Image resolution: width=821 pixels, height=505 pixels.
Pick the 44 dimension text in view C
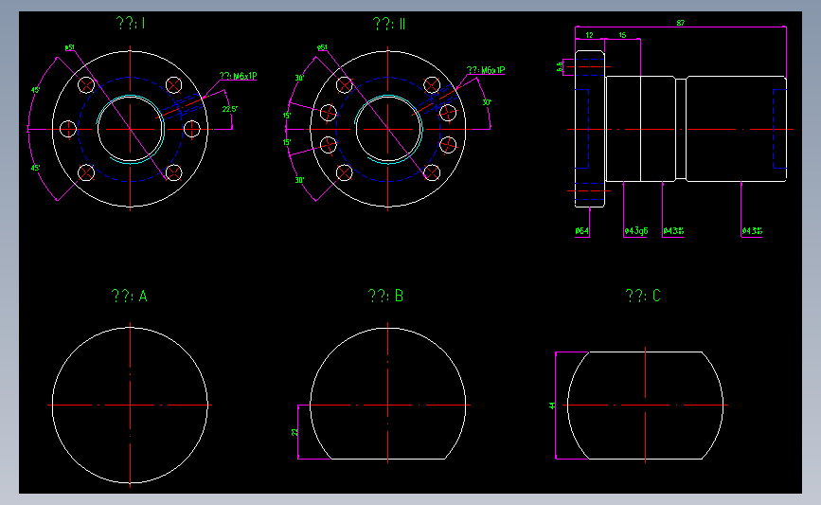tap(552, 406)
